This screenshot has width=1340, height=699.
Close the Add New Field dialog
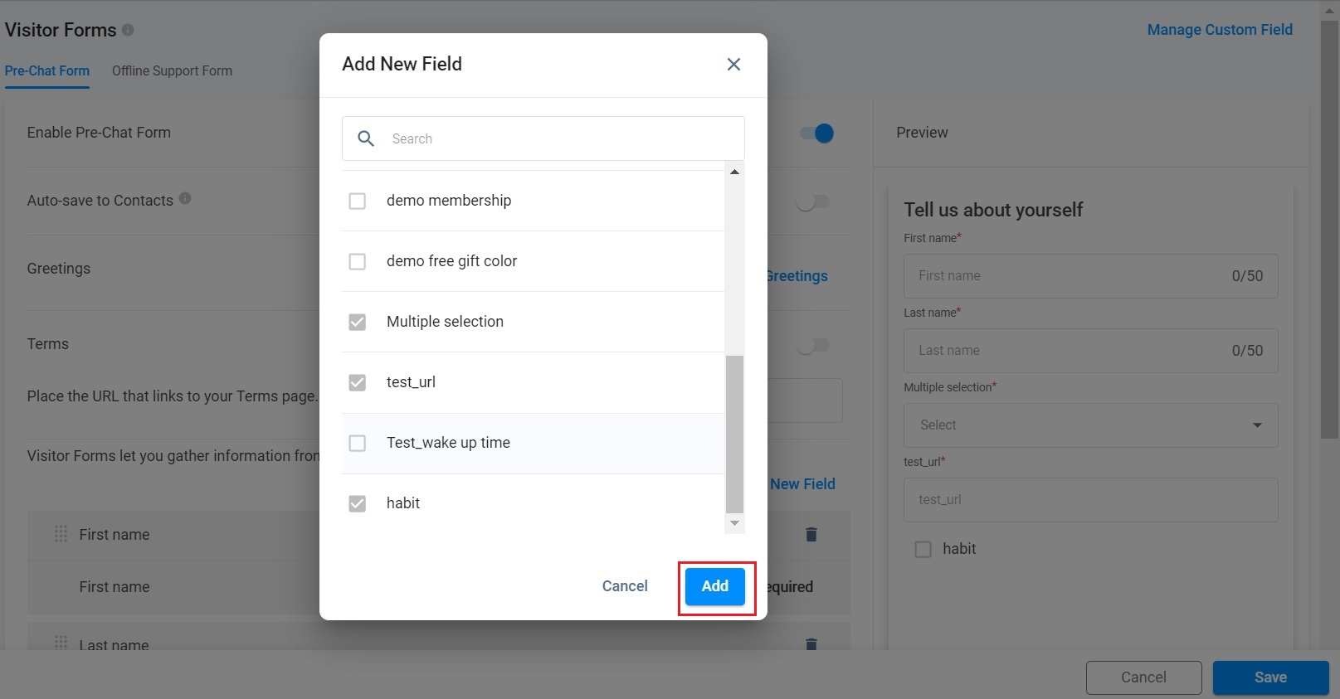click(733, 64)
